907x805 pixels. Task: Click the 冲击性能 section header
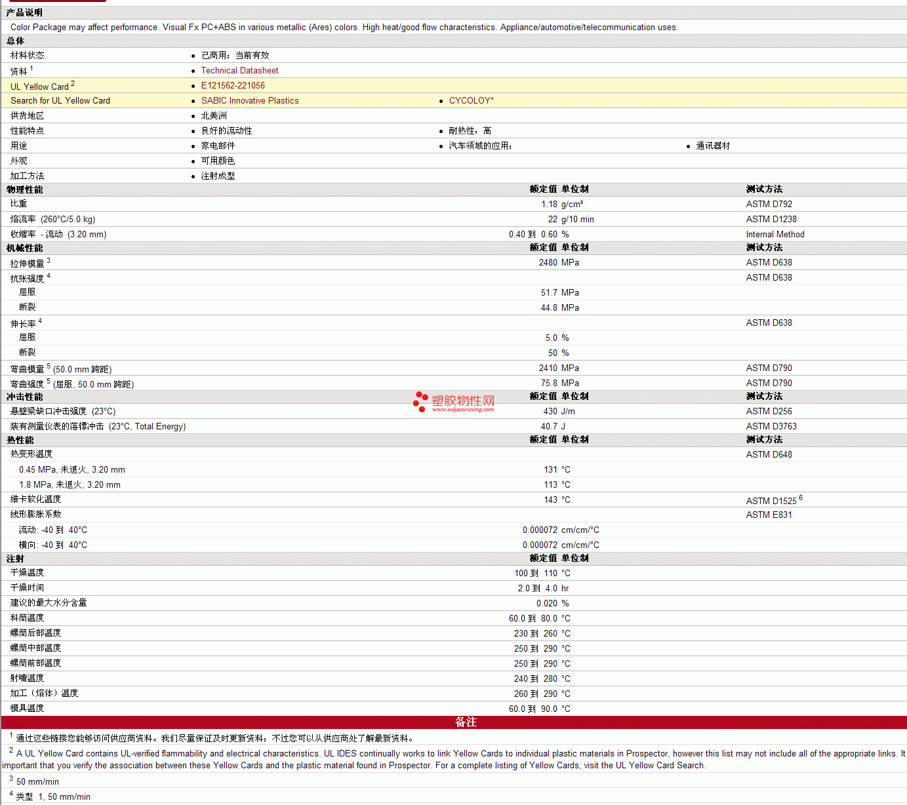click(x=25, y=397)
